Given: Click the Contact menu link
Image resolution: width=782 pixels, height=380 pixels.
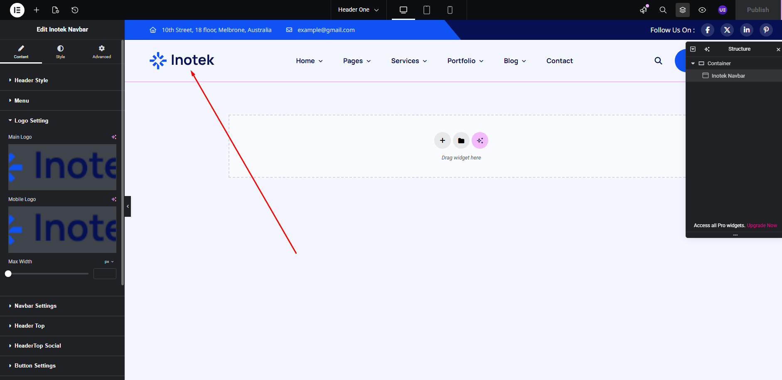Looking at the screenshot, I should click(x=559, y=61).
